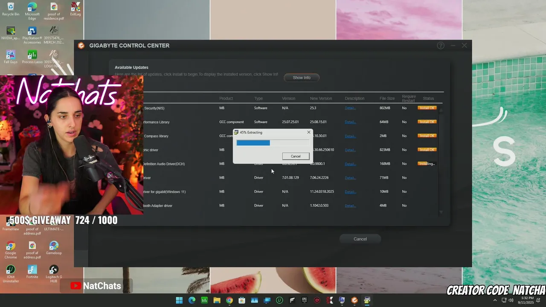Launch the Fortnite desktop shortcut
The image size is (546, 307).
pos(32,272)
